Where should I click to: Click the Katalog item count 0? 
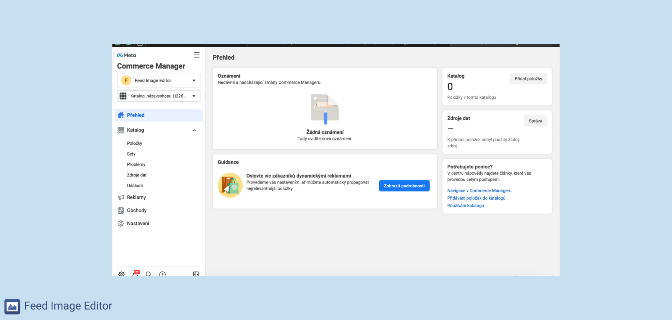(x=450, y=87)
